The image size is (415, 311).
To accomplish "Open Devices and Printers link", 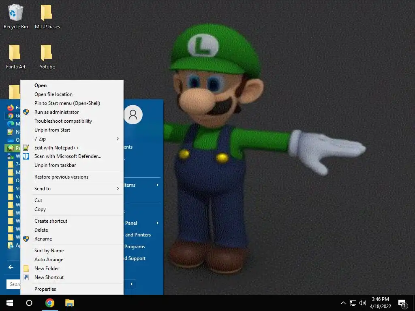I will point(138,235).
